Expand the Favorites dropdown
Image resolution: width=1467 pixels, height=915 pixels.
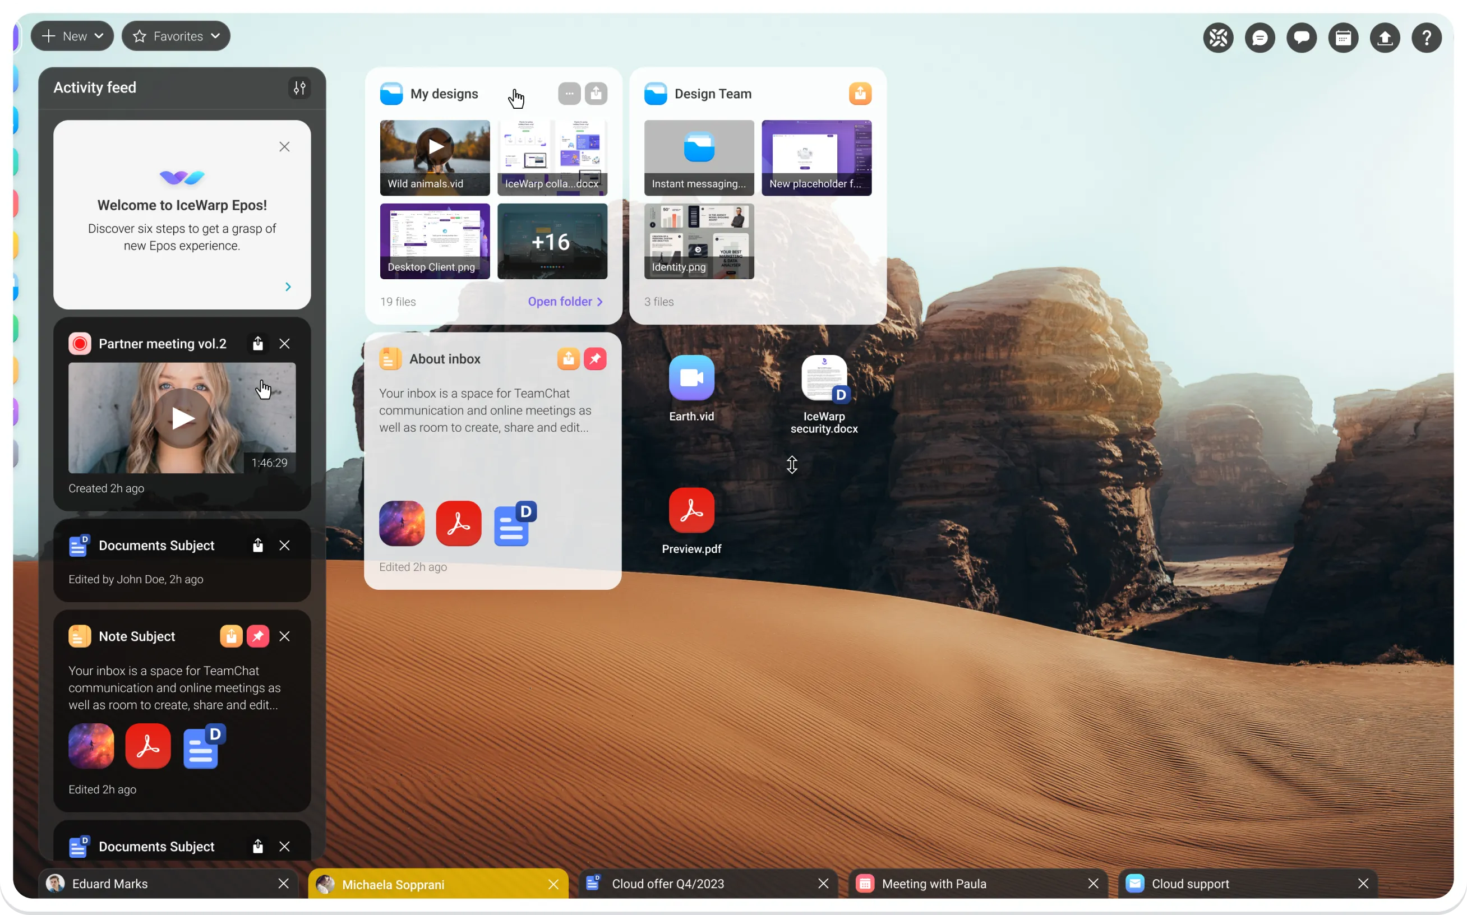[x=176, y=36]
